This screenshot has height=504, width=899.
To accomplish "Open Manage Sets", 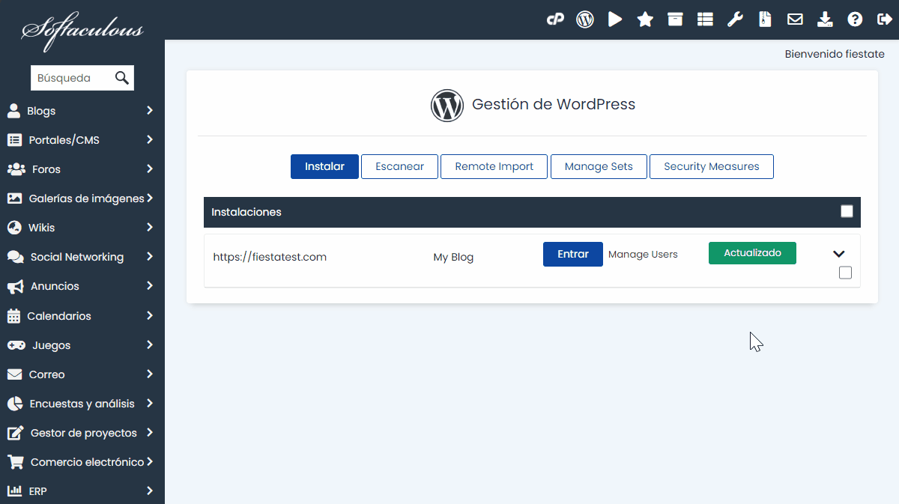I will [599, 166].
